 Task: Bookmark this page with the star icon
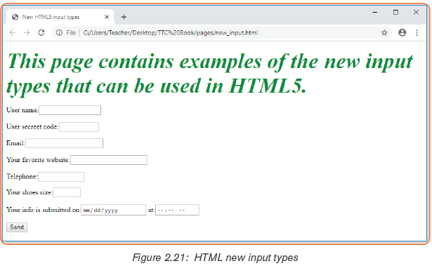tap(384, 33)
